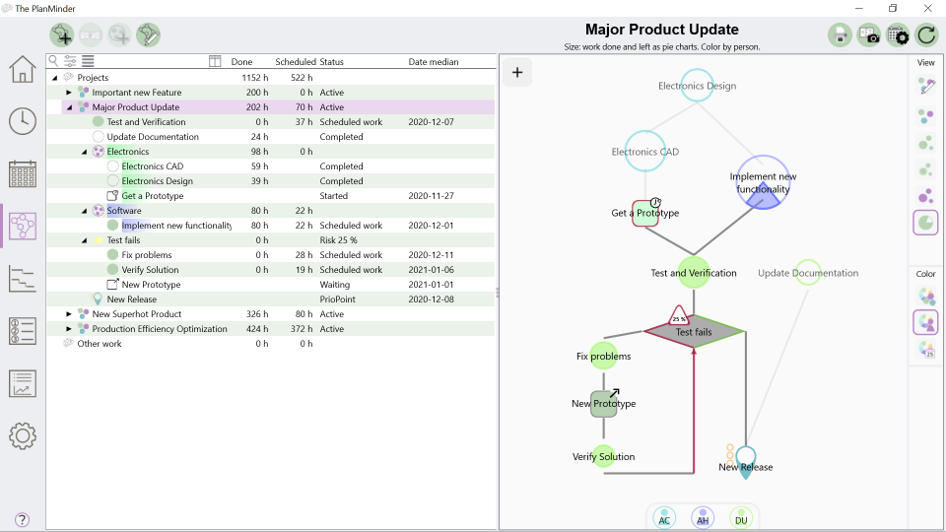Collapse the Projects root node
946x532 pixels.
pyautogui.click(x=54, y=78)
